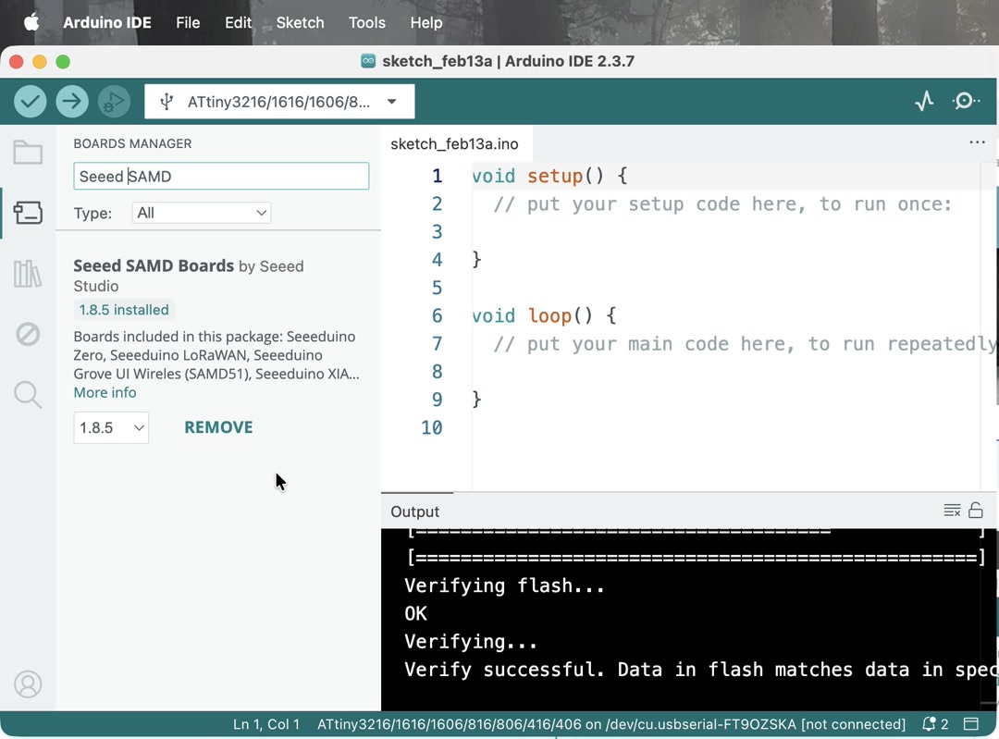999x739 pixels.
Task: Open the Sketchbook folder sidebar icon
Action: [28, 153]
